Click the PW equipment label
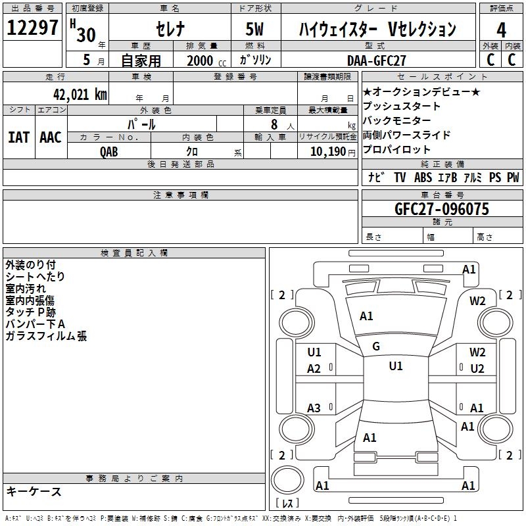This screenshot has height=526, width=526. (513, 178)
